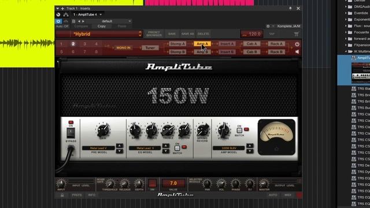Click the lock icon in bottom bar
Screen dimensions: 370x208
click(62, 195)
